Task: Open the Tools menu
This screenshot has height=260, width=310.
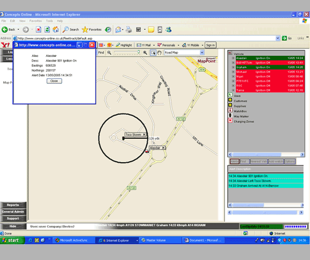Action: tap(49, 21)
